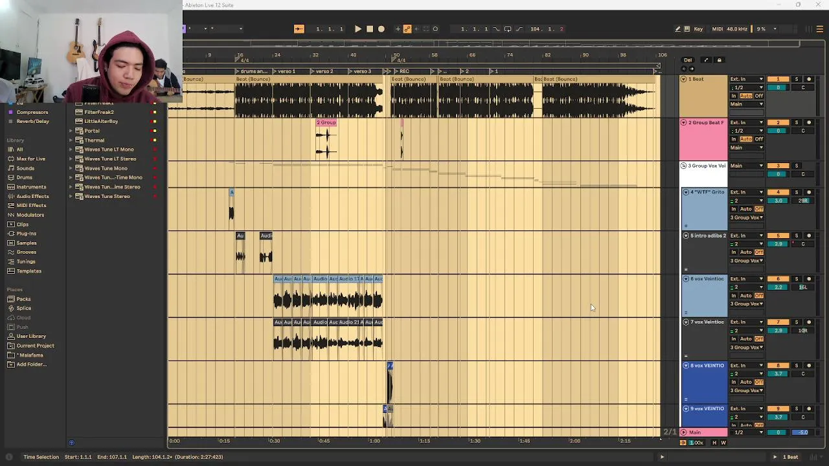
Task: Open the User Library place
Action: tap(31, 337)
